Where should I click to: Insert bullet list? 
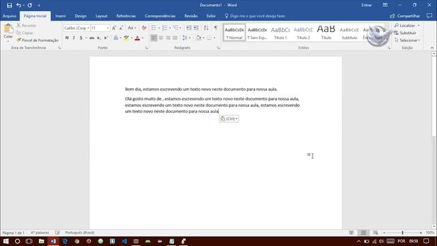coord(154,28)
